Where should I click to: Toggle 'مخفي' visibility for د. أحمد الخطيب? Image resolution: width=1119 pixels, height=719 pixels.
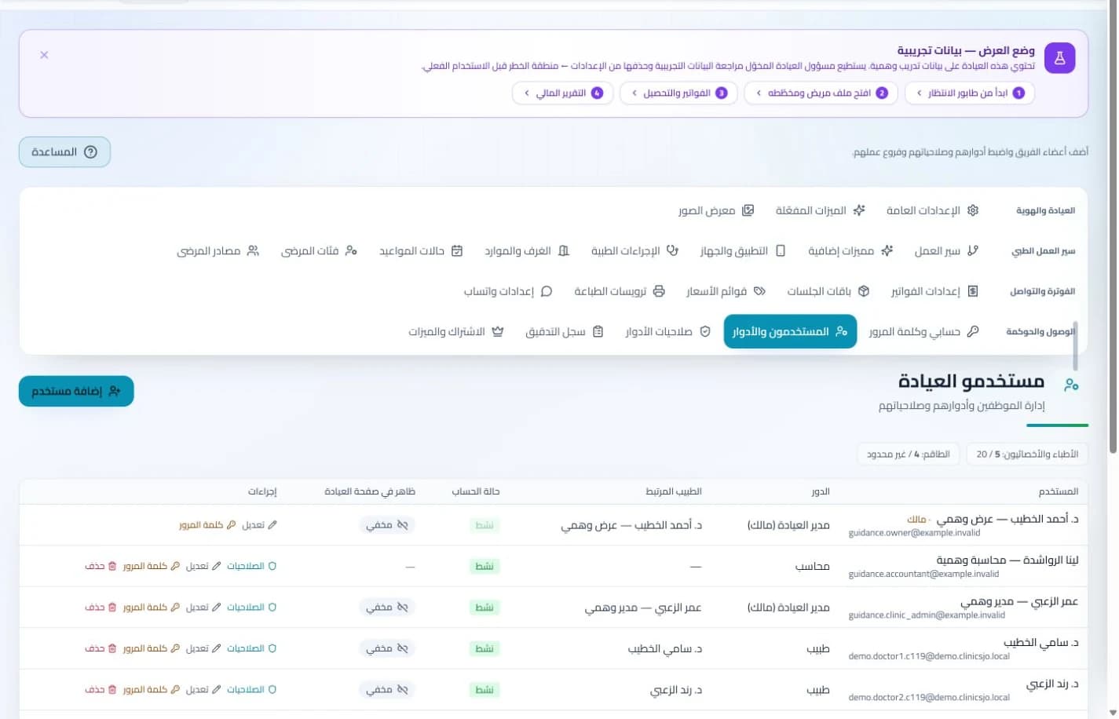pyautogui.click(x=387, y=525)
